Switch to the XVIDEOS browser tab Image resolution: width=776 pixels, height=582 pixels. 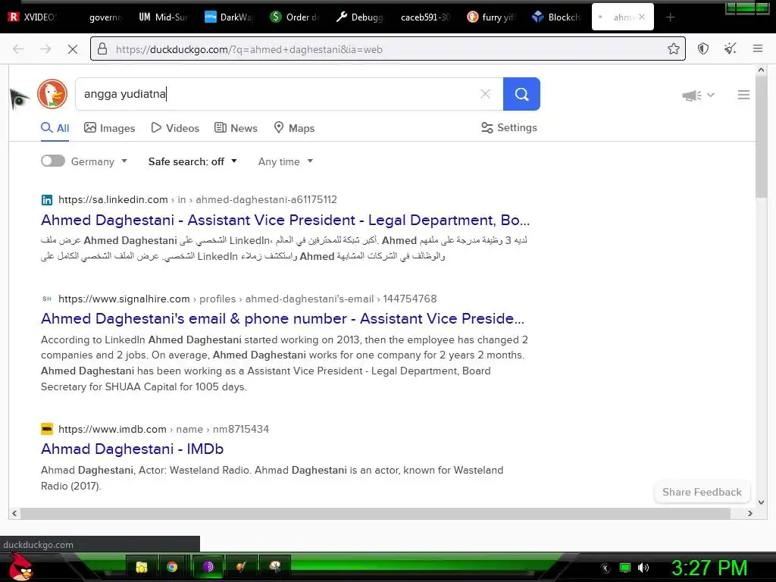pos(34,17)
